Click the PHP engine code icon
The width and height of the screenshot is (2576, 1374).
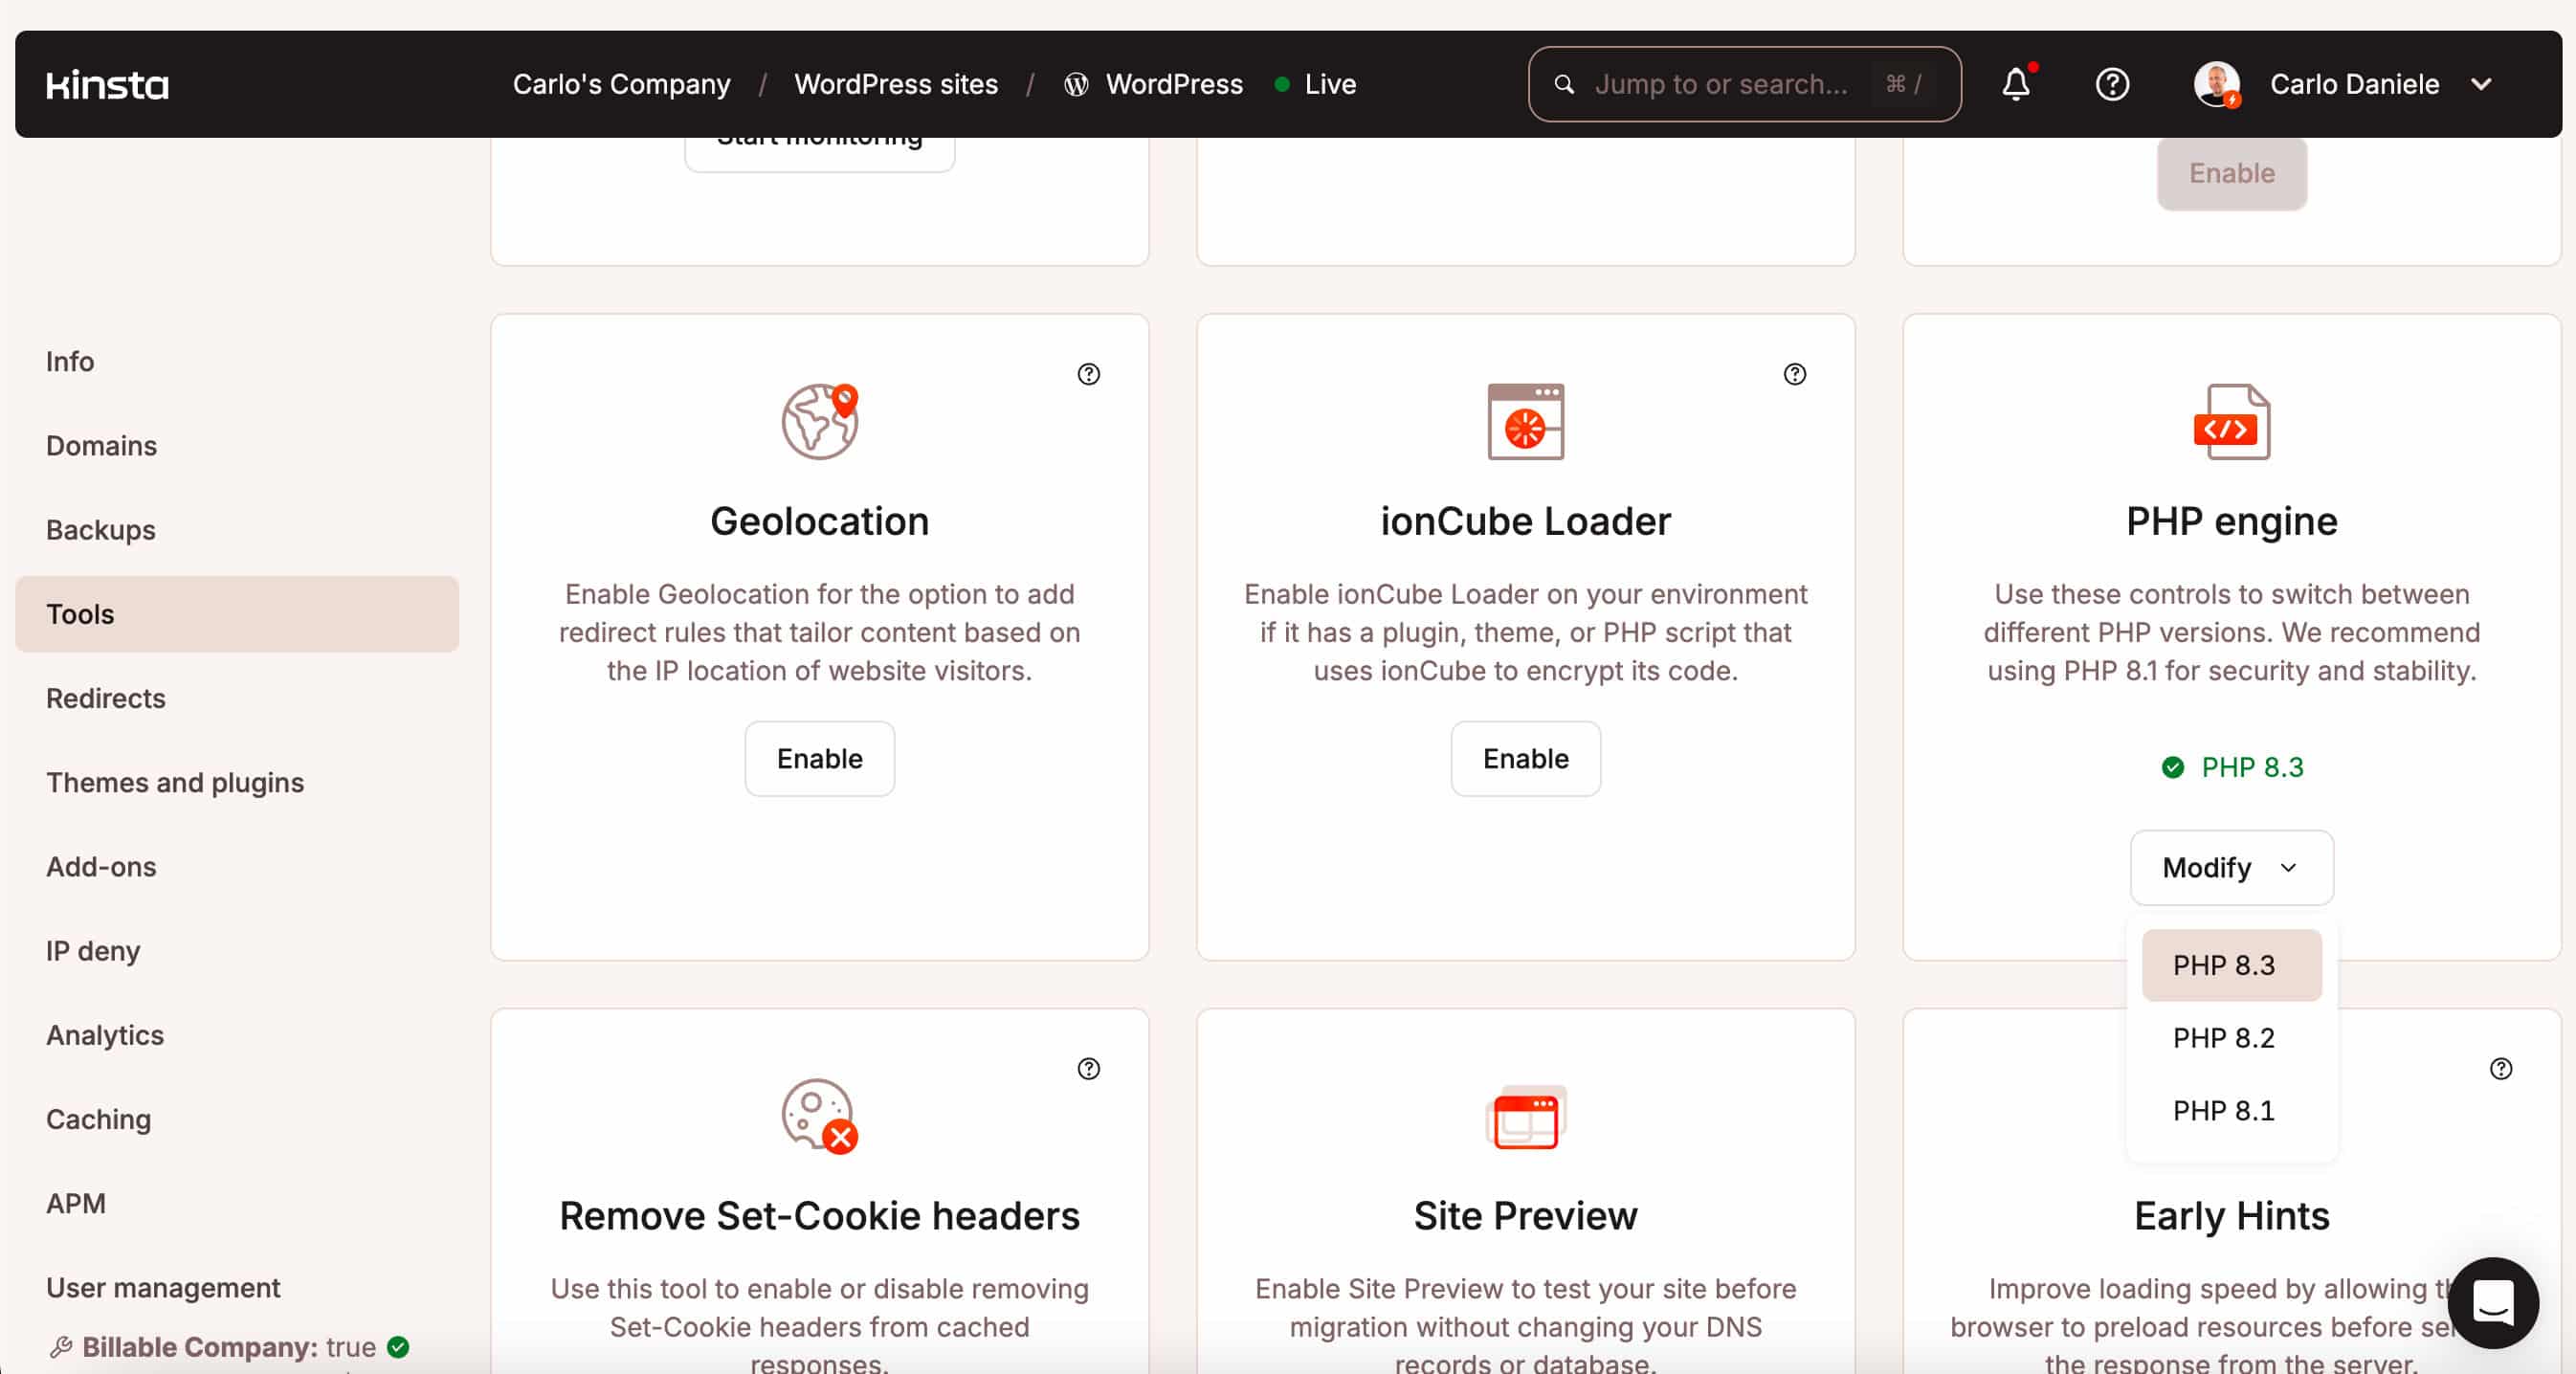(x=2231, y=421)
